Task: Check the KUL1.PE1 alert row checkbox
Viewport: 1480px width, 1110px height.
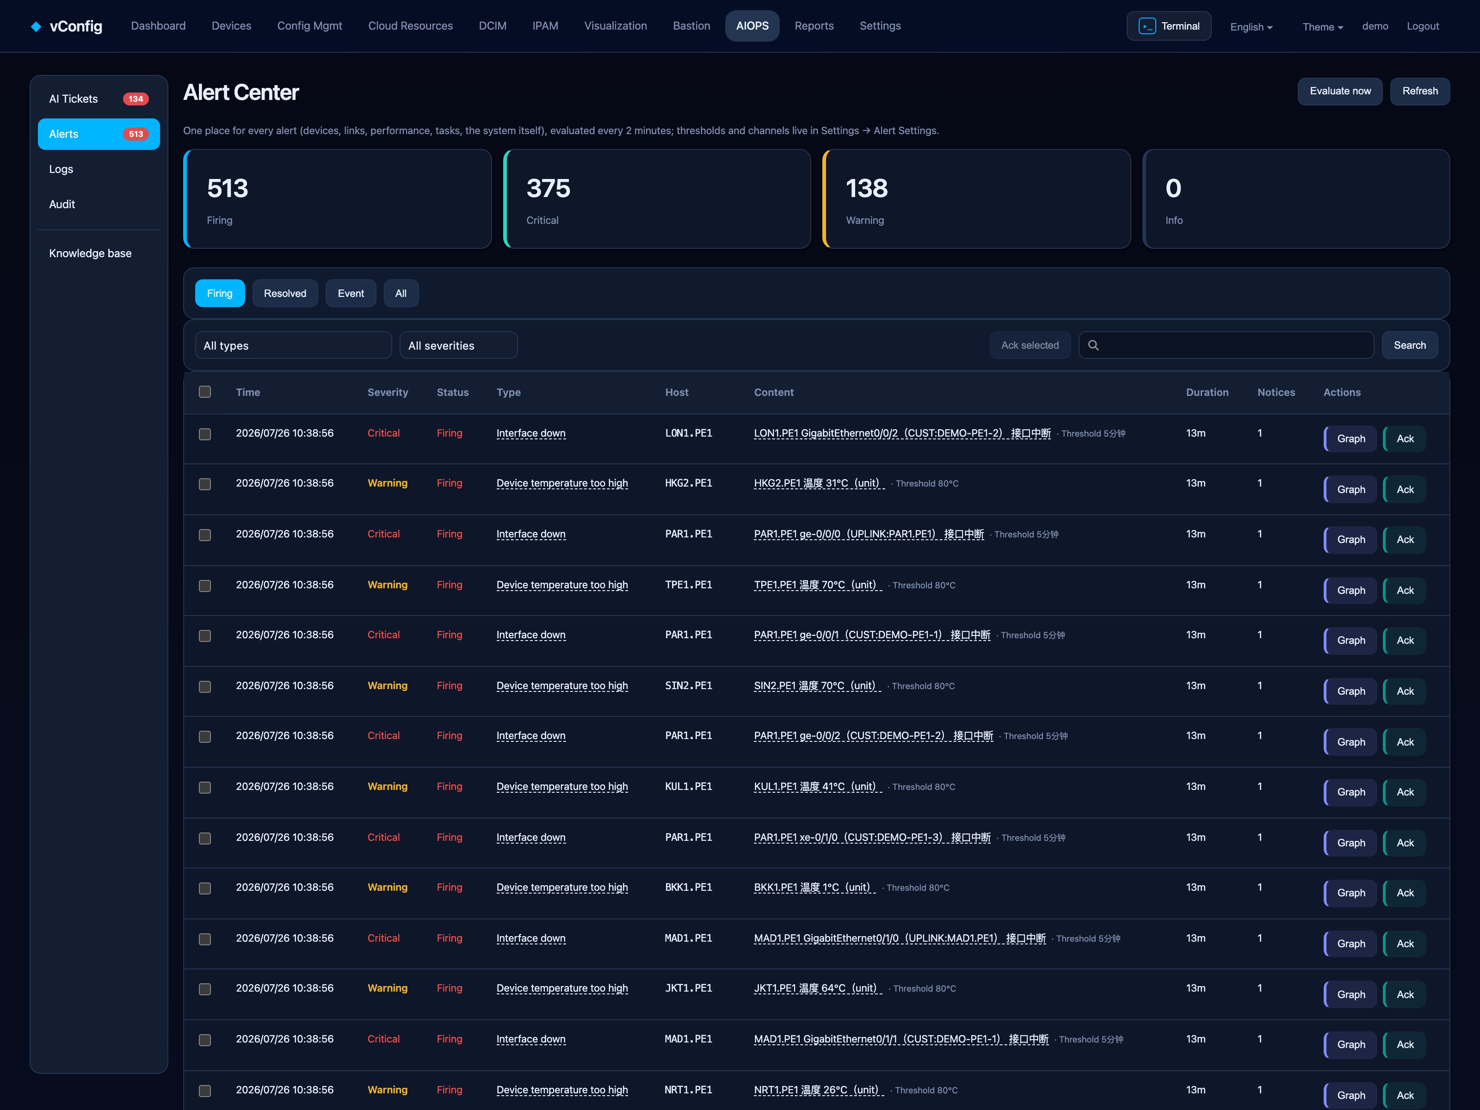Action: tap(205, 788)
